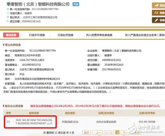This screenshot has height=136, width=165.
Task: Click the highlighted page 3 button
Action: [x=117, y=133]
